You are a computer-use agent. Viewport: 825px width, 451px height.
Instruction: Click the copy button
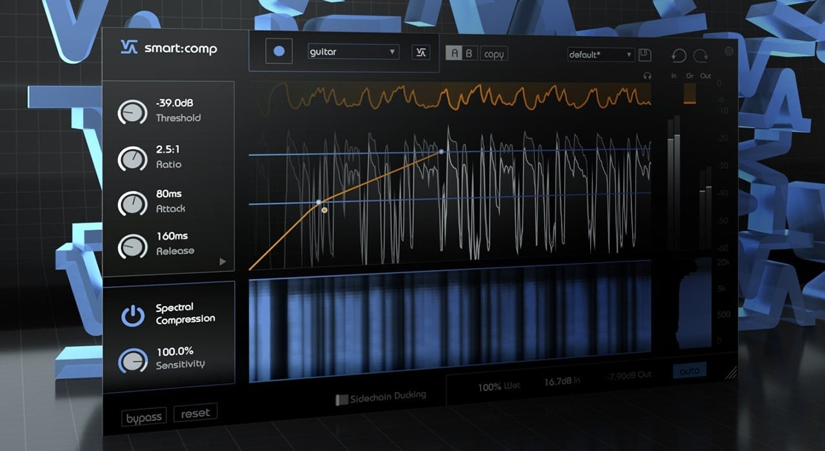point(494,54)
